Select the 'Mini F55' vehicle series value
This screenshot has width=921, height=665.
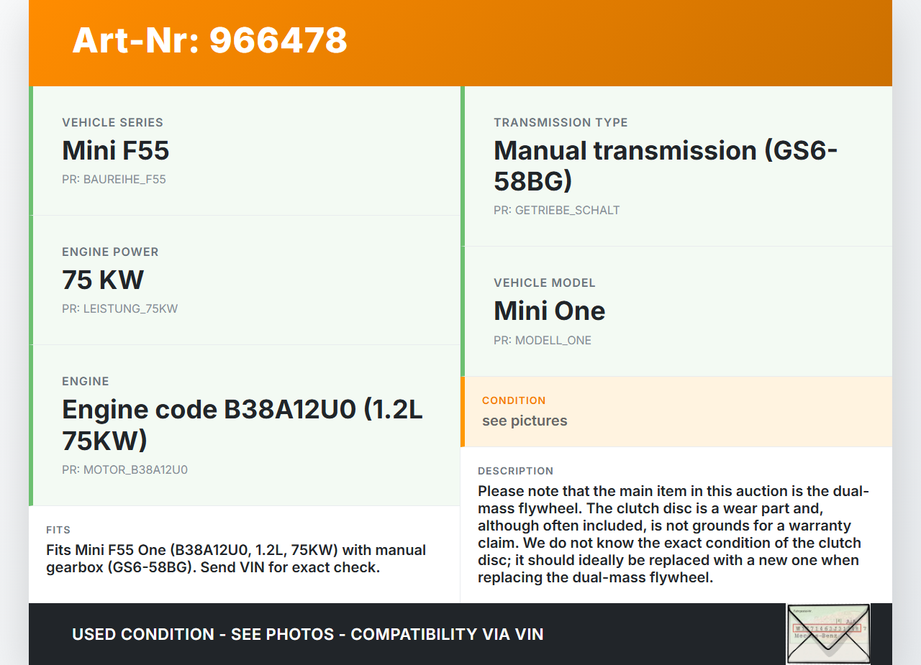115,150
